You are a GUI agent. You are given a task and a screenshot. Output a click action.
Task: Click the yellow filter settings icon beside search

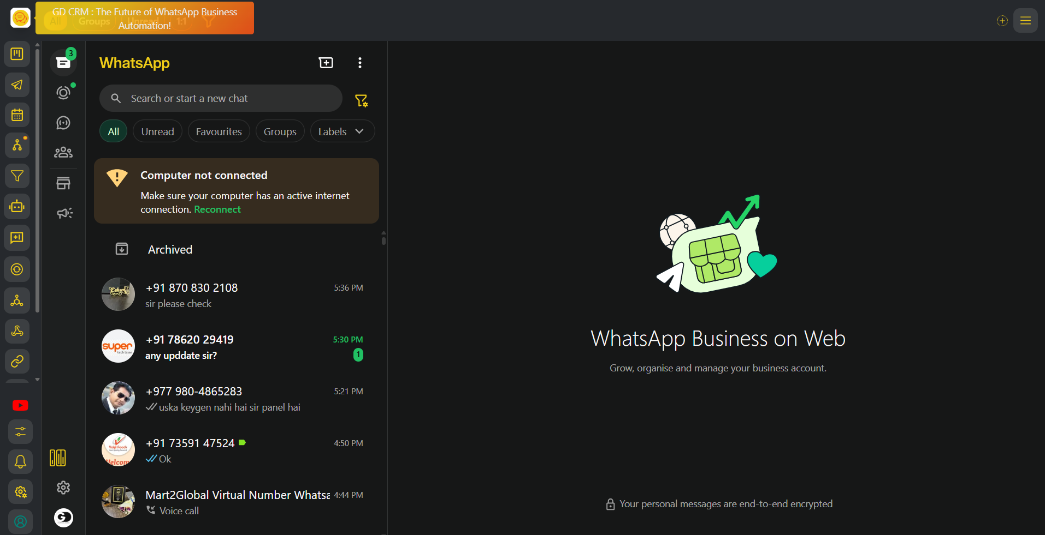click(361, 100)
